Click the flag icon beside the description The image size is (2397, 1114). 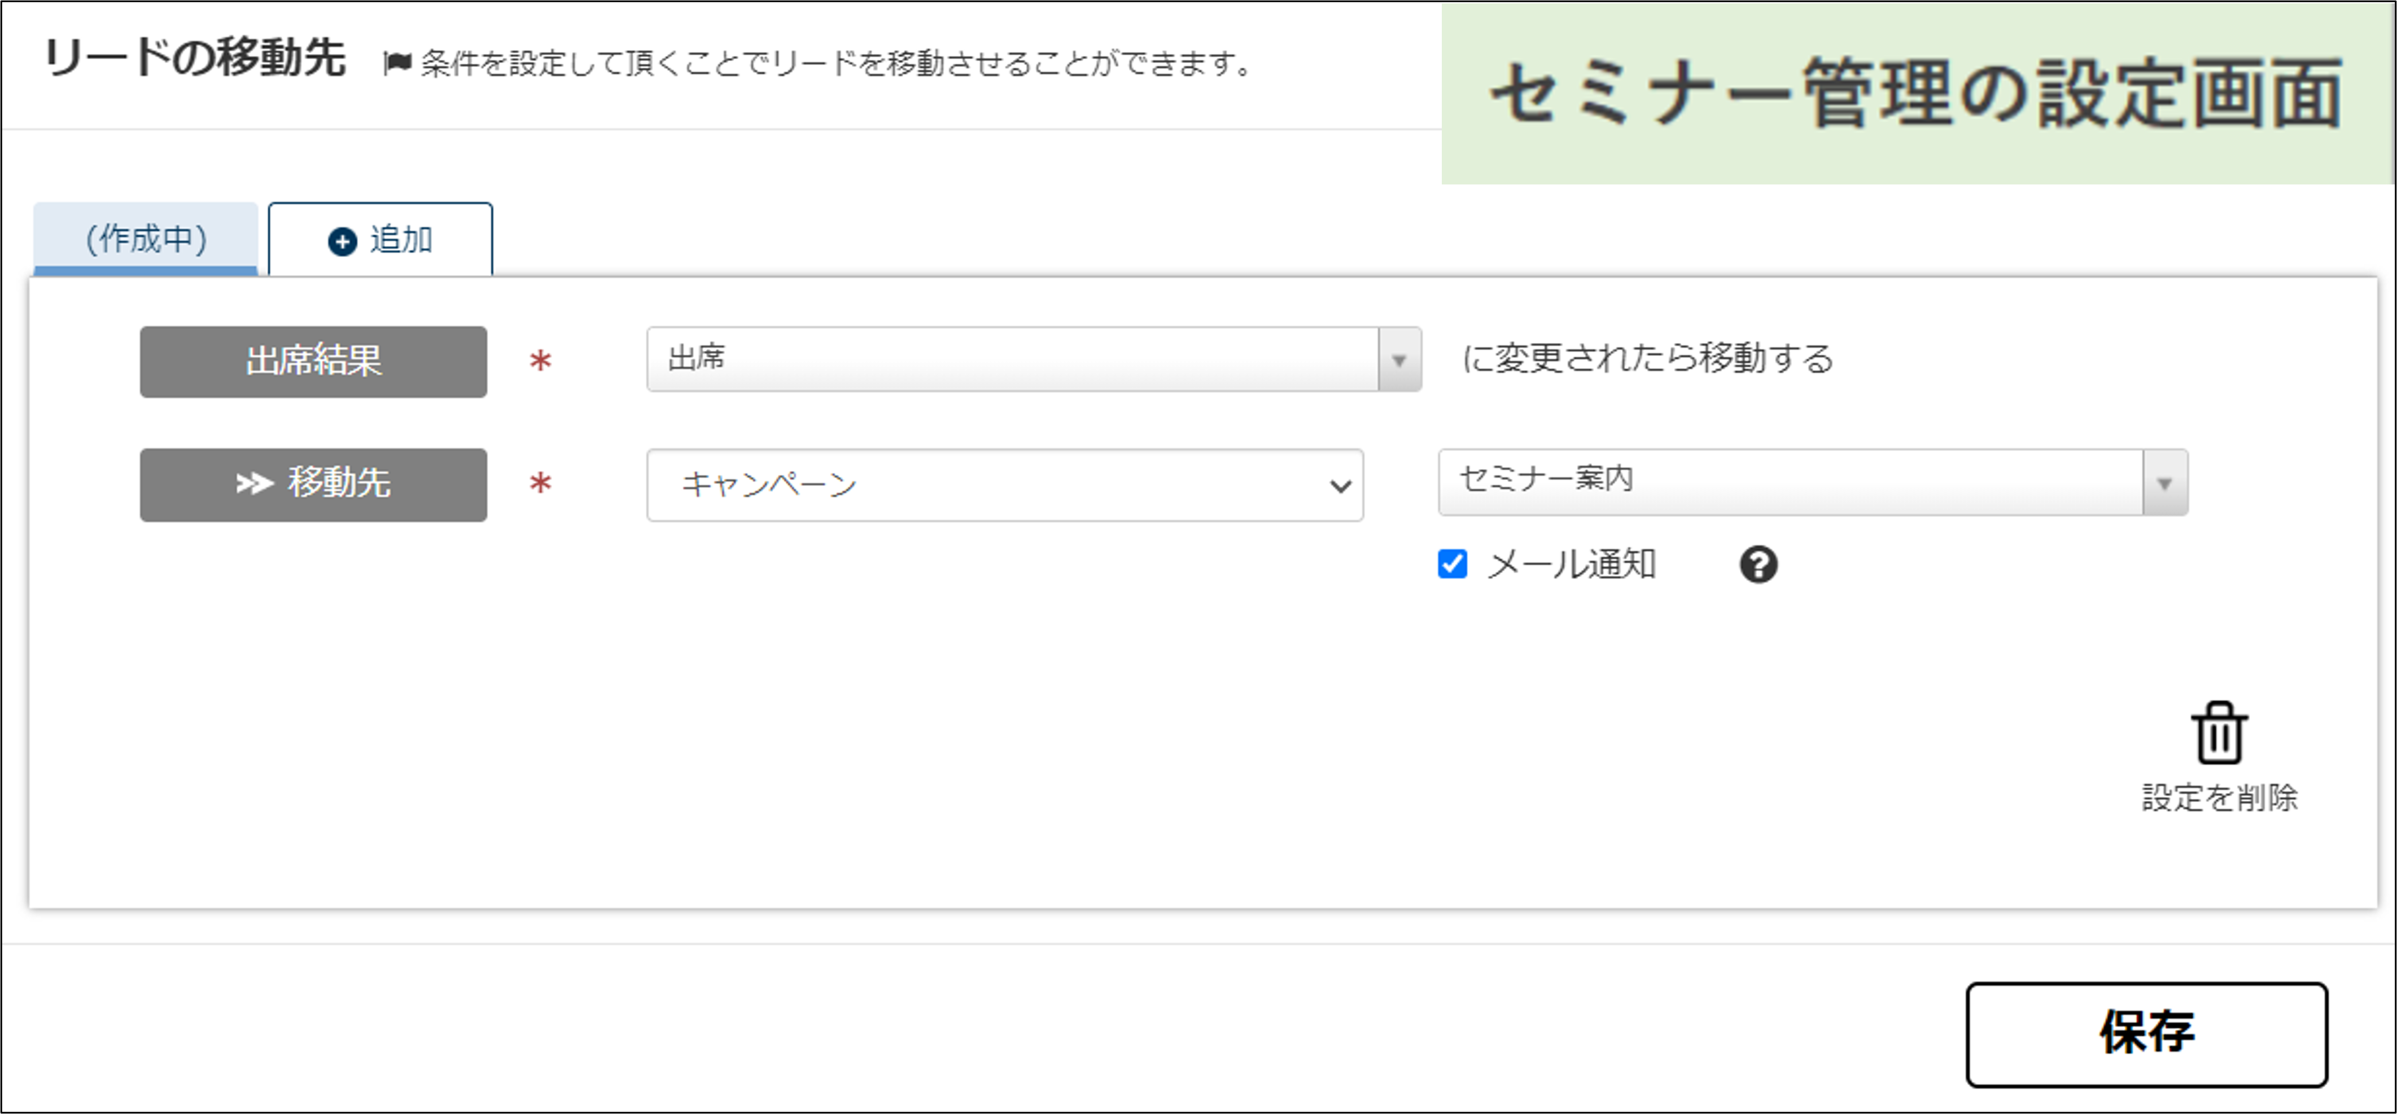click(397, 63)
